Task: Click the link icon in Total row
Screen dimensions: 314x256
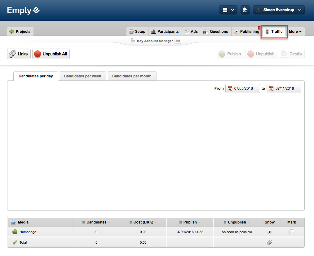Action: click(x=269, y=242)
